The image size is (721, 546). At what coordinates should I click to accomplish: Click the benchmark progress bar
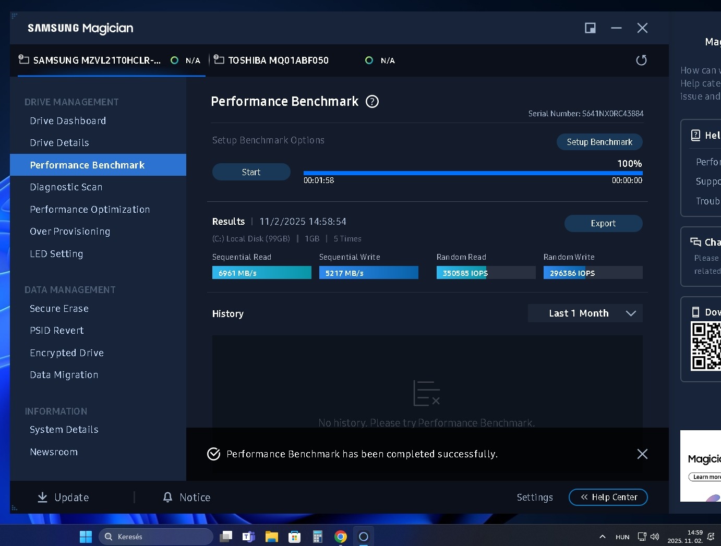coord(473,173)
